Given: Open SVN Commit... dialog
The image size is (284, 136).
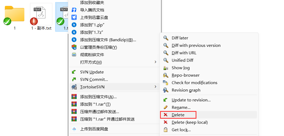Looking at the screenshot, I should coord(94,80).
